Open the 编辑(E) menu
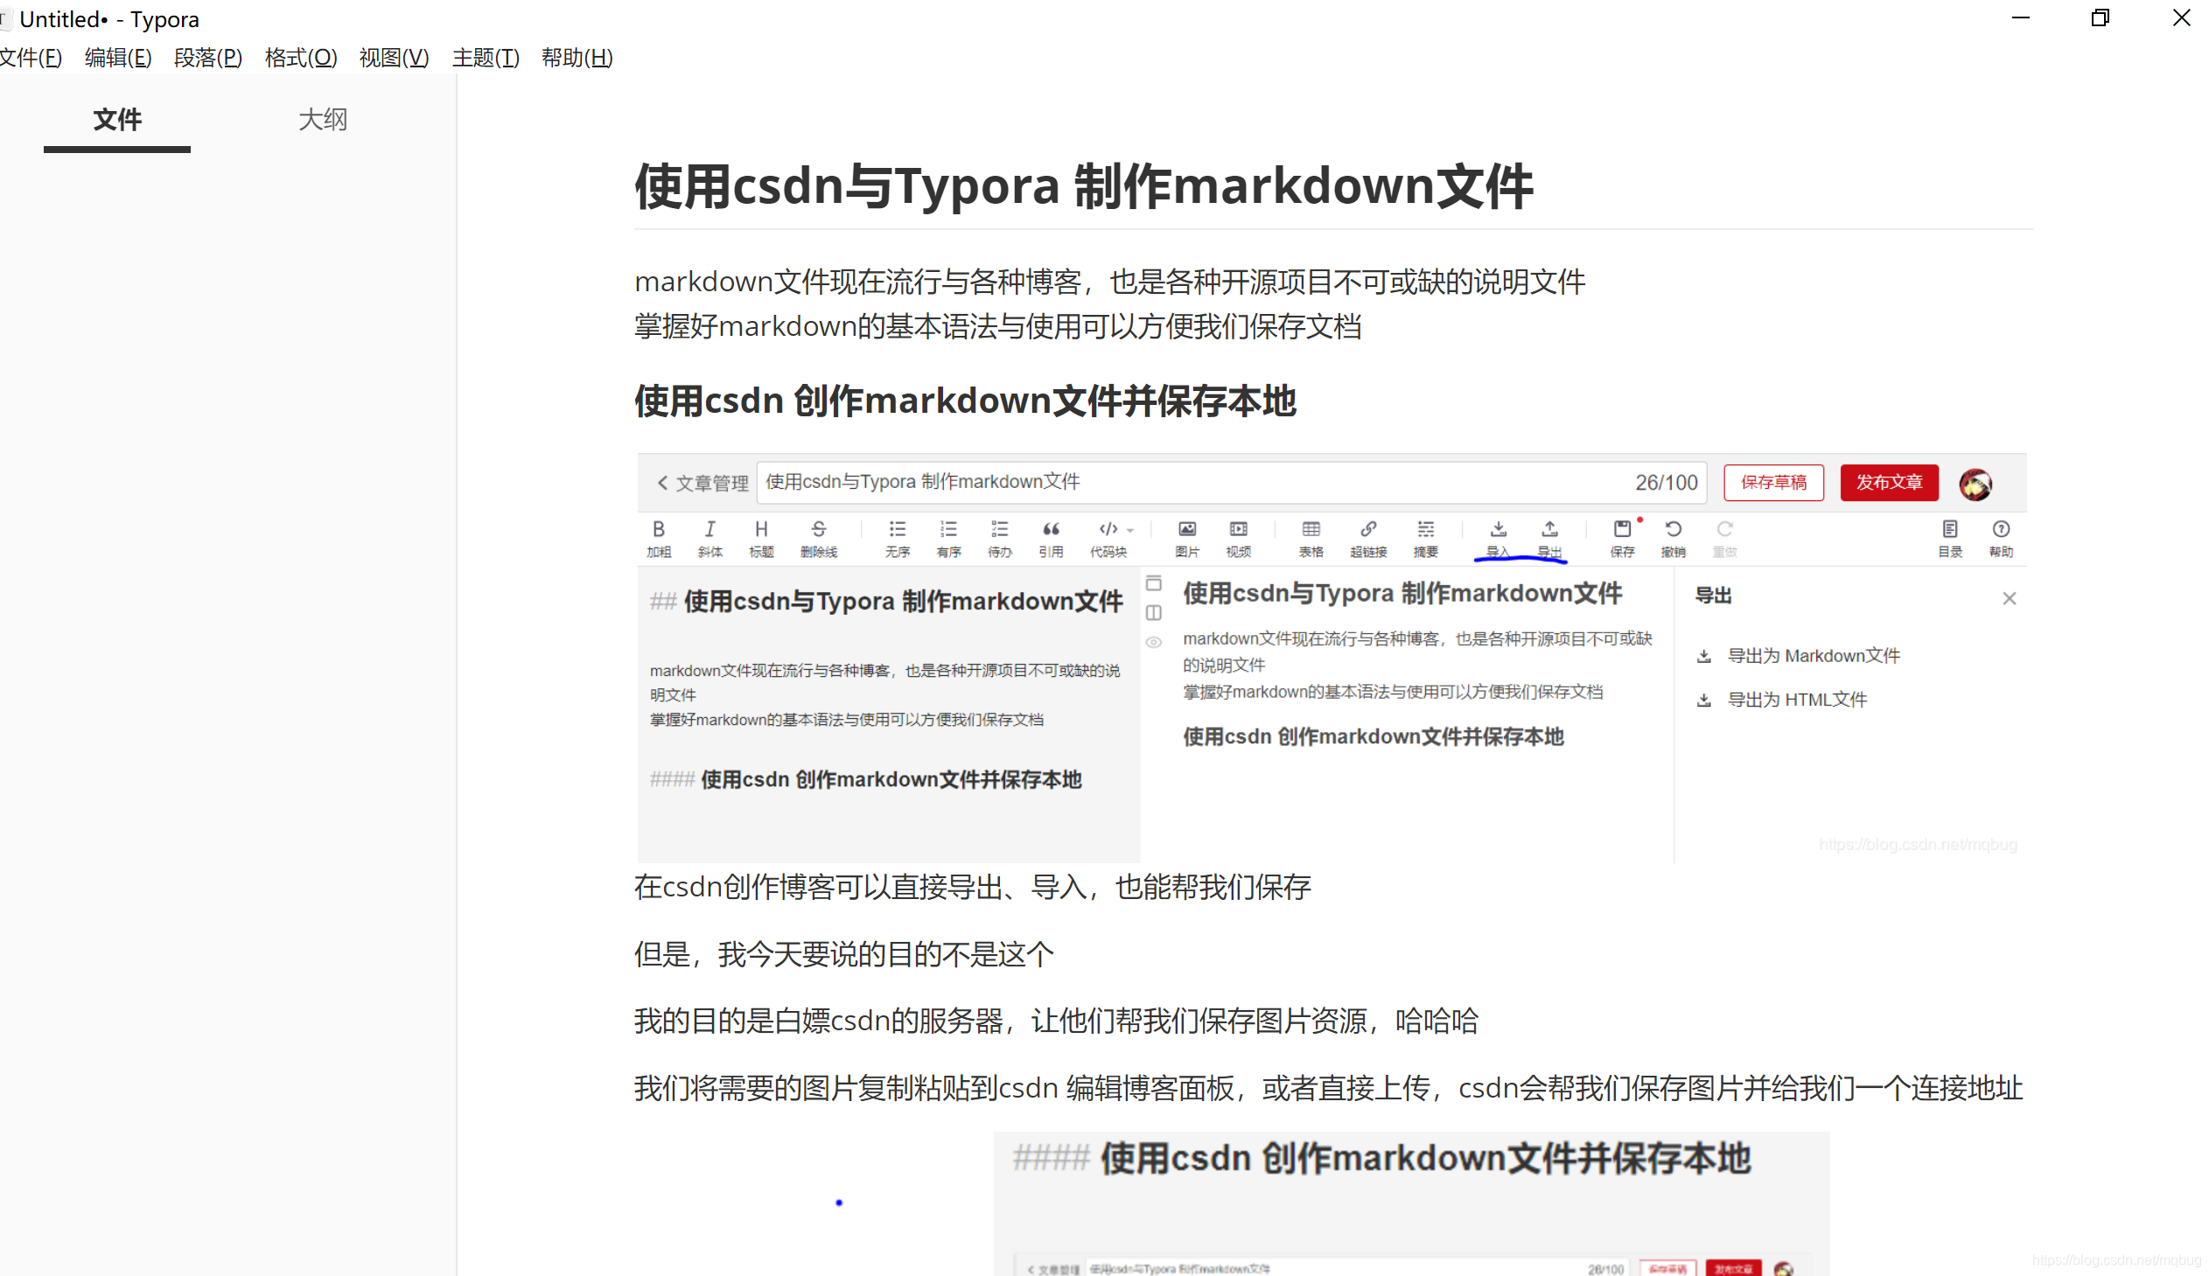 coord(118,58)
